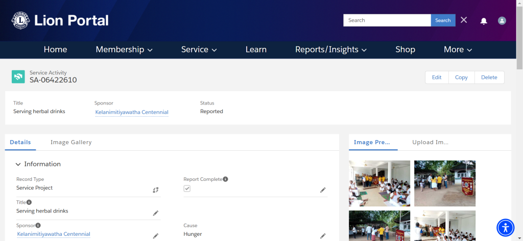523x241 pixels.
Task: Edit the Cause field pencil icon
Action: click(323, 236)
